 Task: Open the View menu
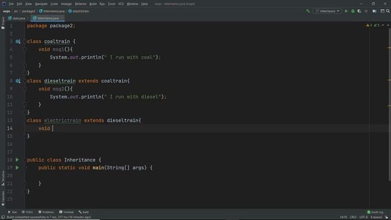(x=29, y=4)
